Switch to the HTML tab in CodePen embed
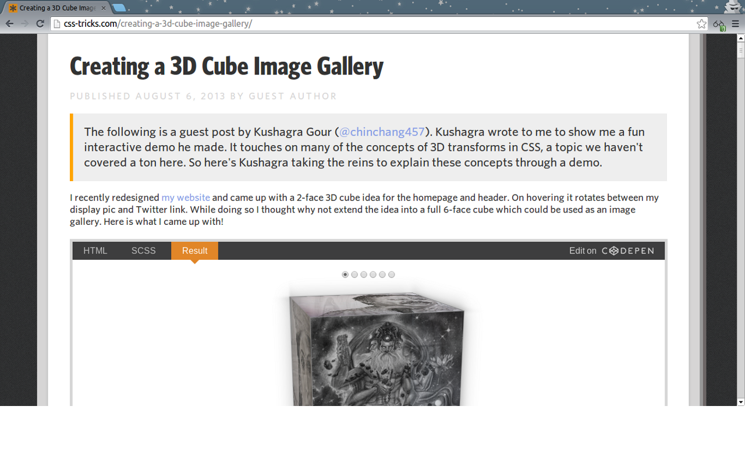 (x=95, y=250)
